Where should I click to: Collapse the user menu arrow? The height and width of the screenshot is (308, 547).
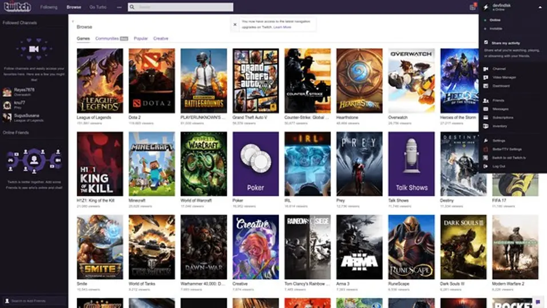click(x=540, y=7)
